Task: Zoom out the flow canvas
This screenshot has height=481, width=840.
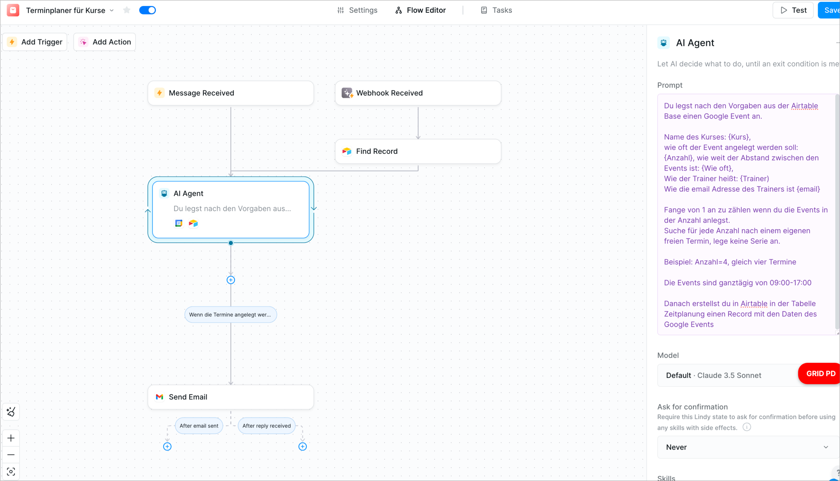Action: 11,455
